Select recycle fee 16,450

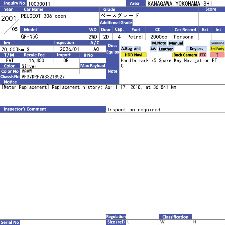pos(37,60)
